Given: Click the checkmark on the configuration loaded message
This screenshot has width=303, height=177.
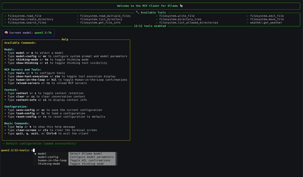Looking at the screenshot, I should pyautogui.click(x=3, y=143).
